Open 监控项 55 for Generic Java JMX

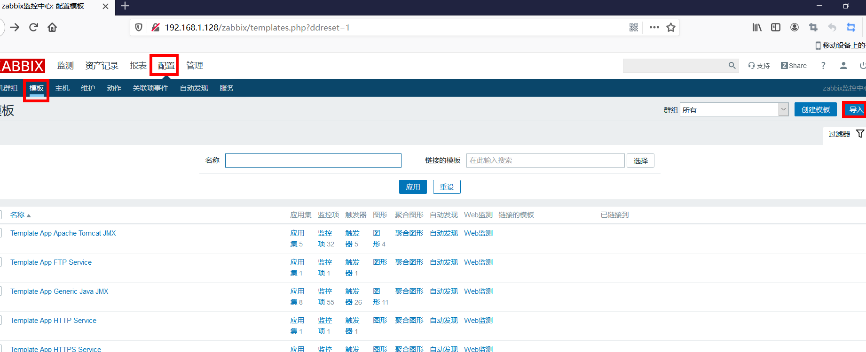coord(326,297)
